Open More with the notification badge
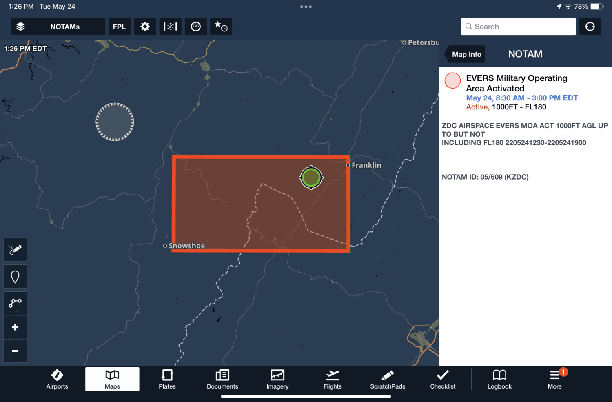This screenshot has width=612, height=402. (x=554, y=379)
